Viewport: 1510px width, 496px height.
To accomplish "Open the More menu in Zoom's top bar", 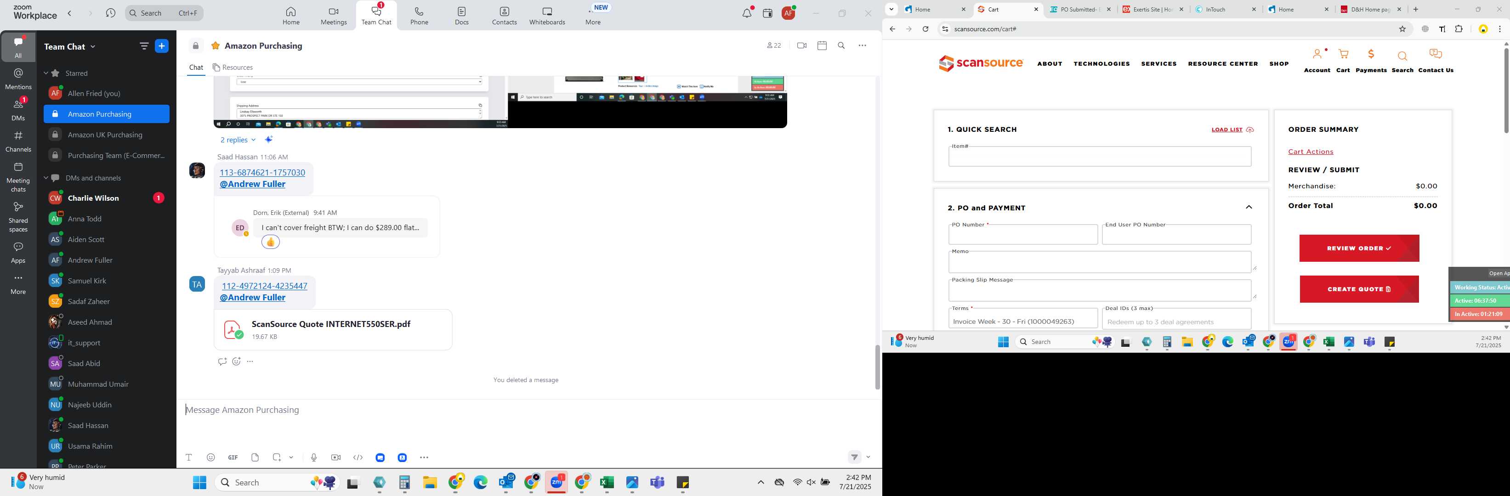I will pyautogui.click(x=593, y=16).
